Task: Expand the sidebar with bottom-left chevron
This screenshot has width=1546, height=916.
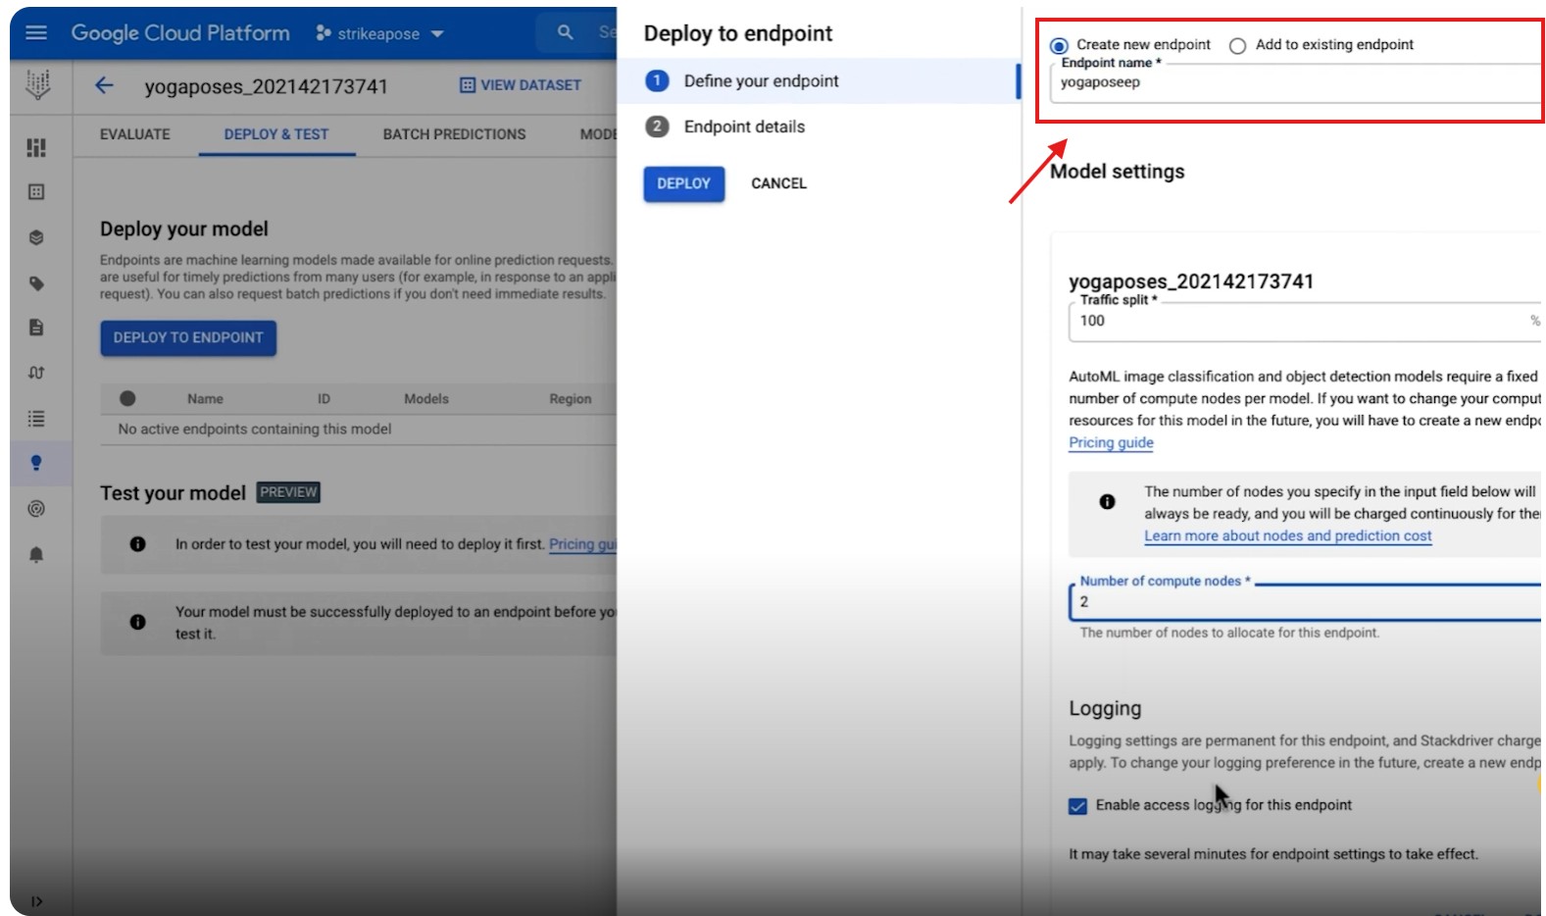Action: [x=36, y=901]
